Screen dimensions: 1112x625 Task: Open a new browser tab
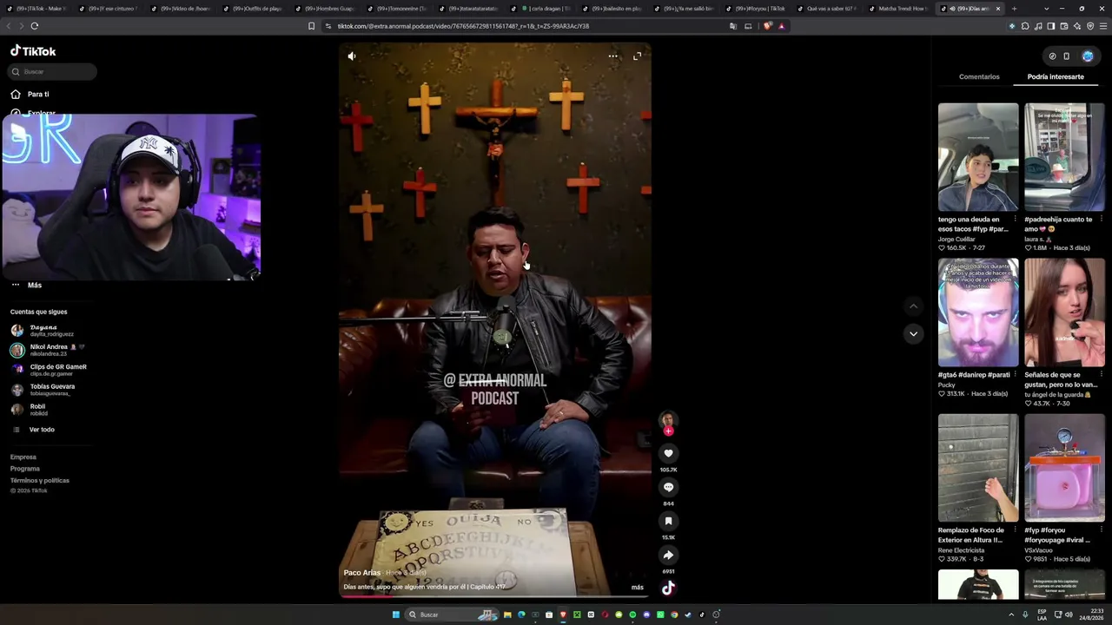(x=1014, y=9)
